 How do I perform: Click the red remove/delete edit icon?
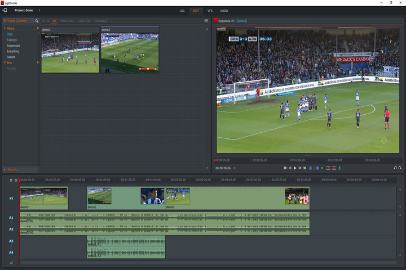[328, 168]
